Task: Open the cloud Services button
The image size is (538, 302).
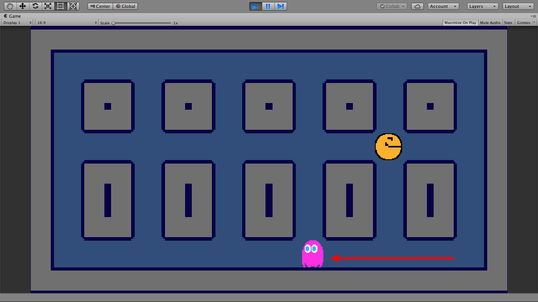Action: tap(417, 6)
